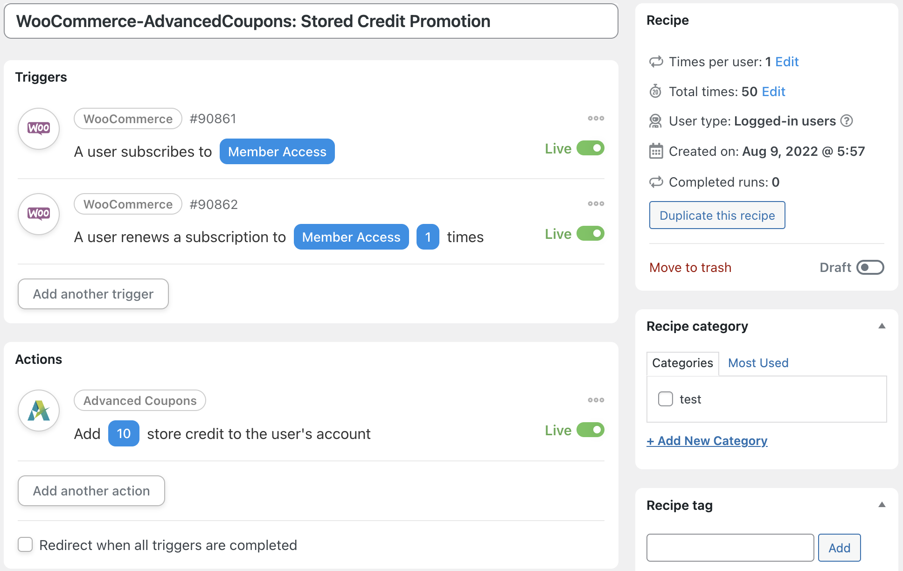This screenshot has height=571, width=903.
Task: Click the trigger ID #90861 text
Action: coord(213,119)
